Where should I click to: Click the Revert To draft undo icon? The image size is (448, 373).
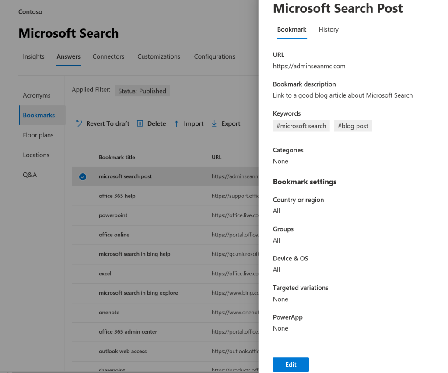tap(79, 123)
